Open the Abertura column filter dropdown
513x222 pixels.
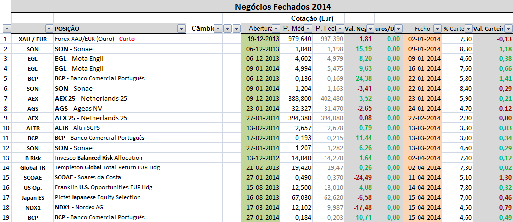point(276,29)
